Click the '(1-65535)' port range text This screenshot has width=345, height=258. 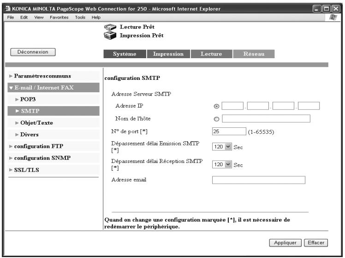[x=261, y=132]
